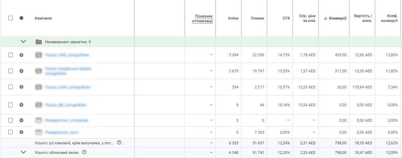Click search campaign type icon in 2 679 clicks row
This screenshot has height=158, width=402.
tap(39, 71)
